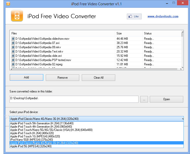Click the output folder path field

[74, 99]
